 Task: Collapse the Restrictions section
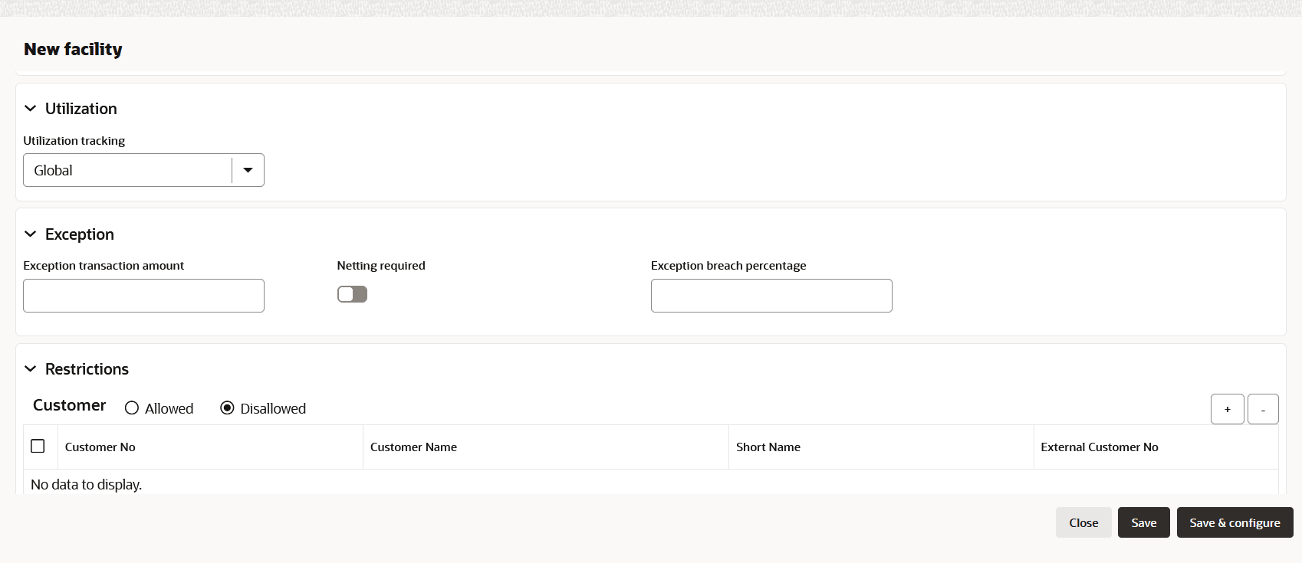[31, 369]
